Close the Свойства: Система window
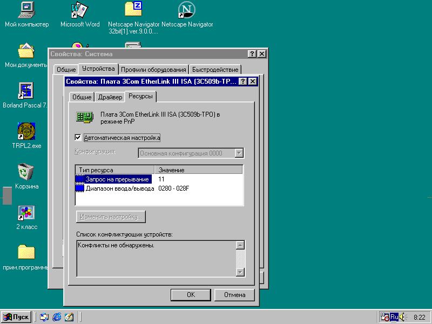 pos(262,53)
